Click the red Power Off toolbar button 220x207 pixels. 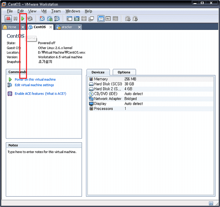(8, 19)
